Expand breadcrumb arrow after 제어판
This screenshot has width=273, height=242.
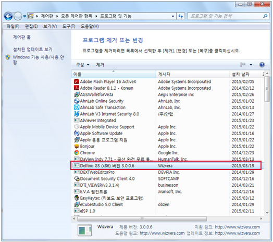pyautogui.click(x=57, y=16)
